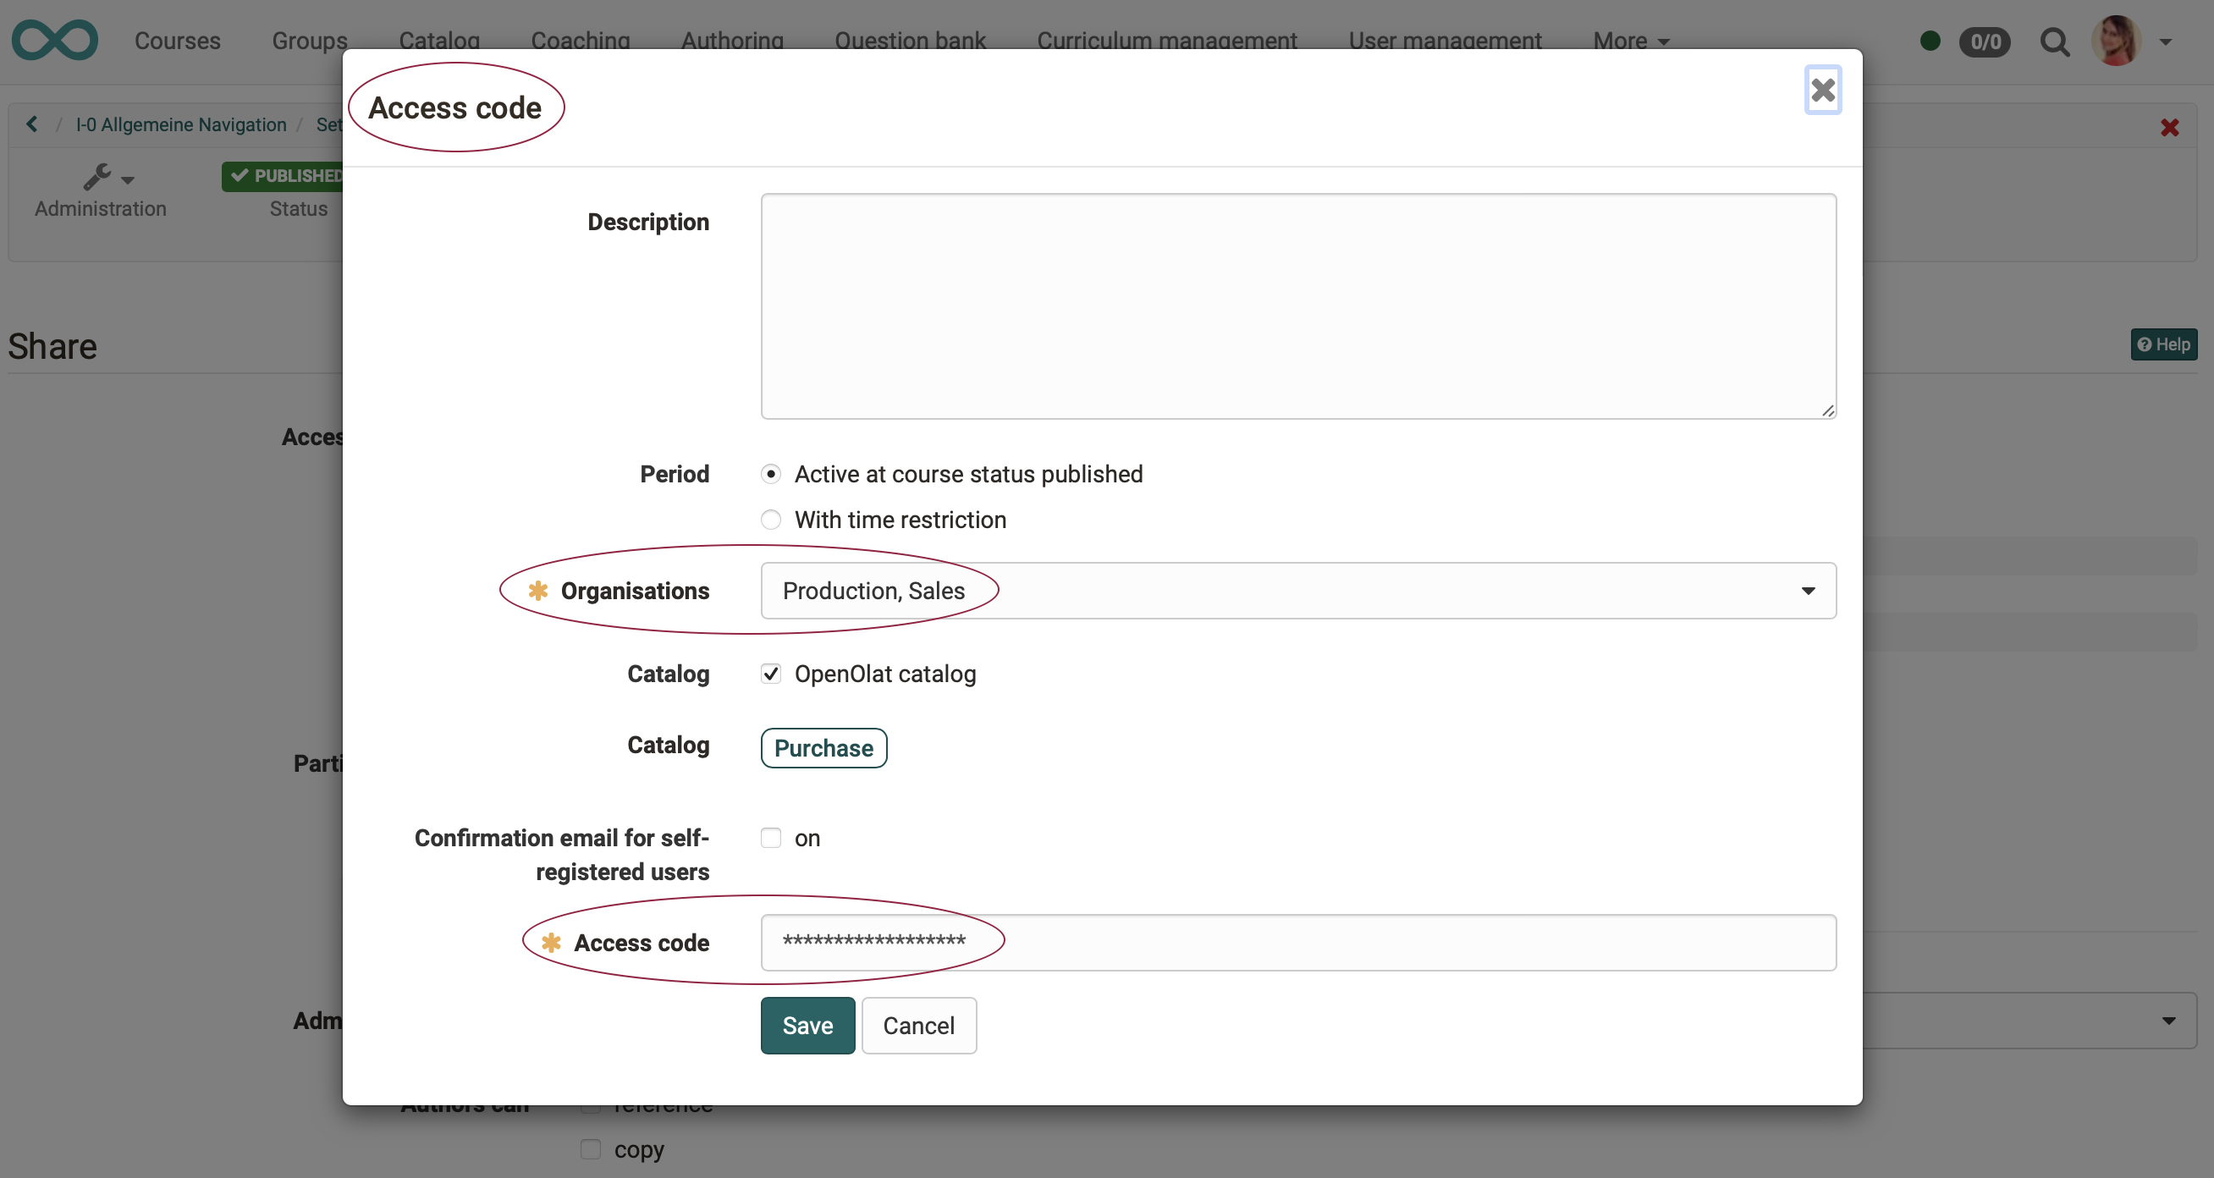Close the Access code dialog
This screenshot has width=2214, height=1178.
(x=1822, y=91)
